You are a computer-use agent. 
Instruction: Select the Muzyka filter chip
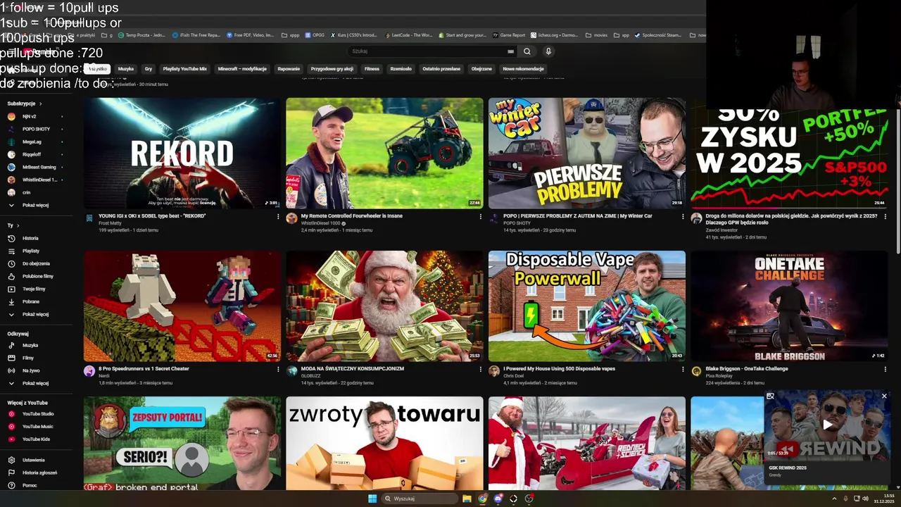(x=126, y=69)
